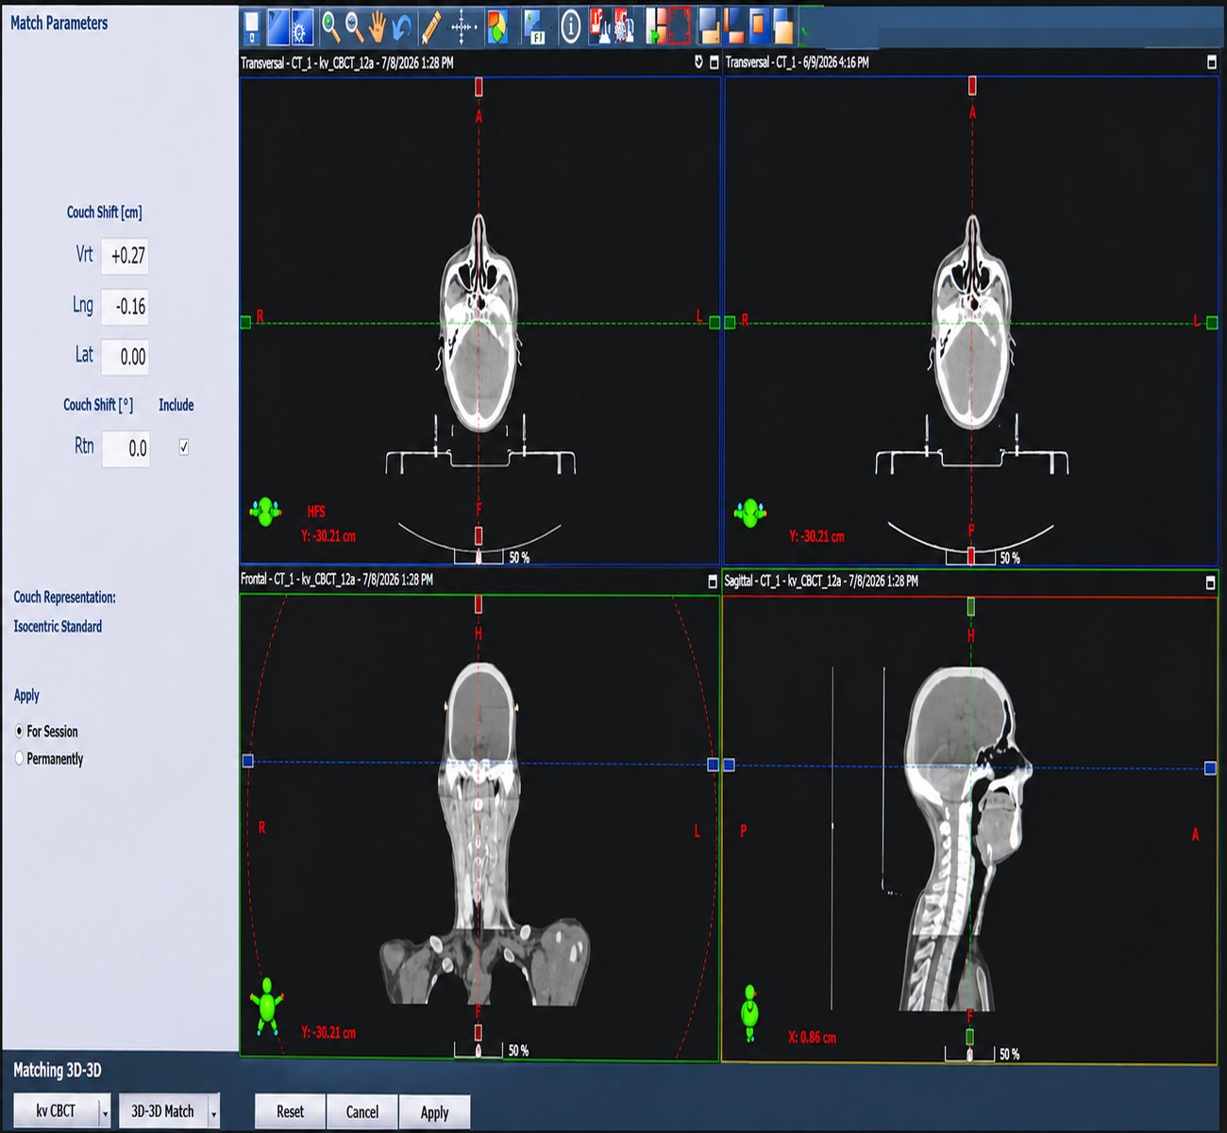This screenshot has width=1227, height=1133.
Task: Click the blend slider in the Sagittal view
Action: [969, 1054]
